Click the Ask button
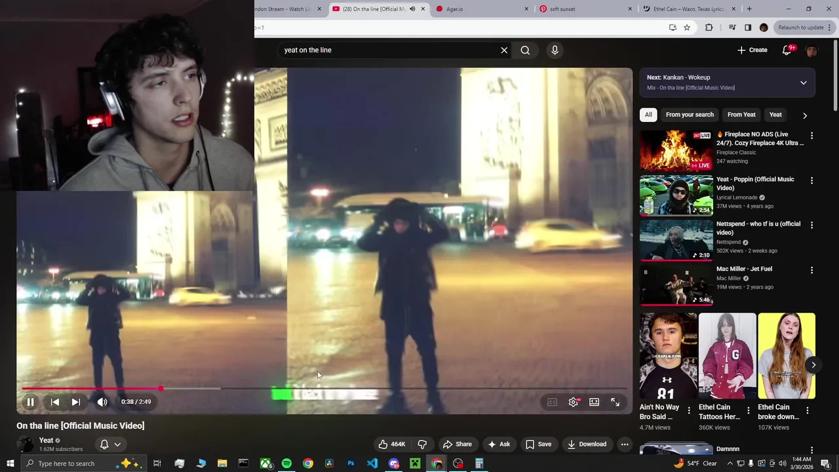Viewport: 839px width, 472px height. click(x=499, y=444)
